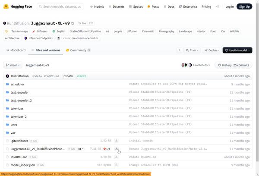Open the .gitattributes file

pos(19,141)
